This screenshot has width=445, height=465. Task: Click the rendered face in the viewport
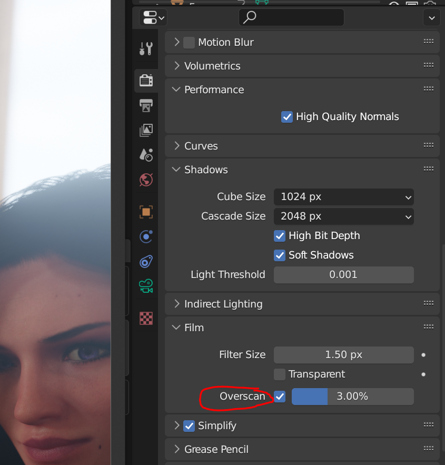[x=56, y=356]
